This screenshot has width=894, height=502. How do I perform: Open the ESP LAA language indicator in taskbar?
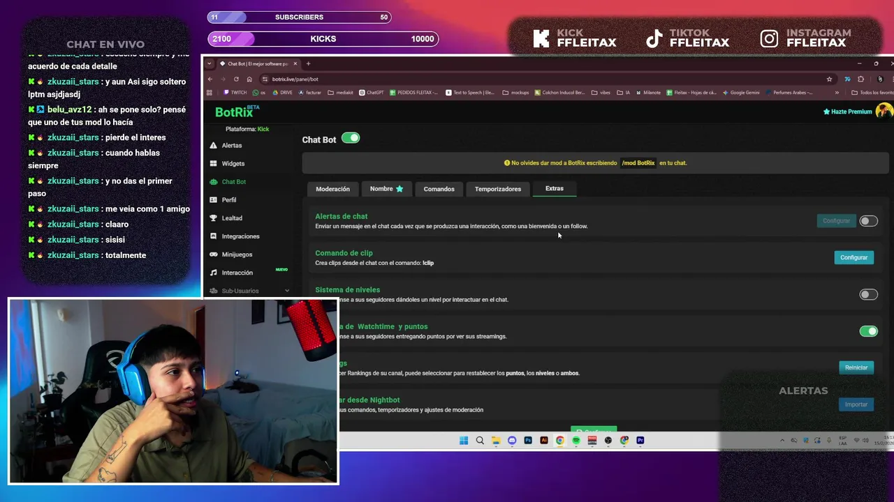tap(843, 440)
